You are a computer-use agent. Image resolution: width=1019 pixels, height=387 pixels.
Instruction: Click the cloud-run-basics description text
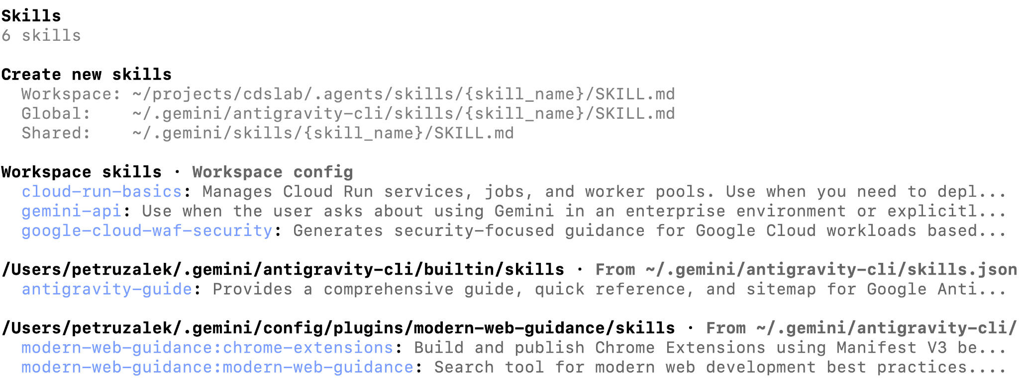pos(605,192)
